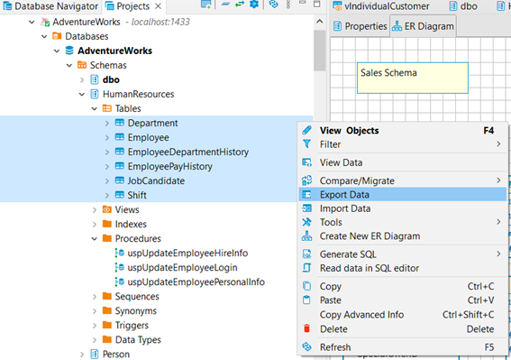Viewport: 511px width, 360px height.
Task: Expand the dbo schema node
Action: 82,79
